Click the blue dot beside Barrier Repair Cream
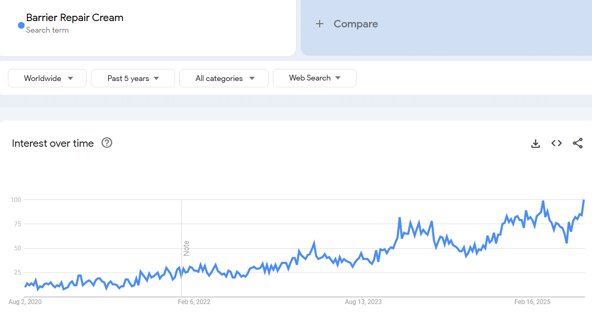This screenshot has height=323, width=592. click(21, 25)
